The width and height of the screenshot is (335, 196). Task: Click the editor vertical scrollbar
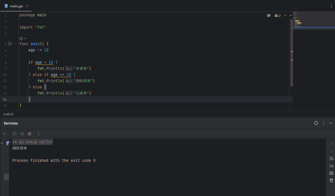coord(292,53)
